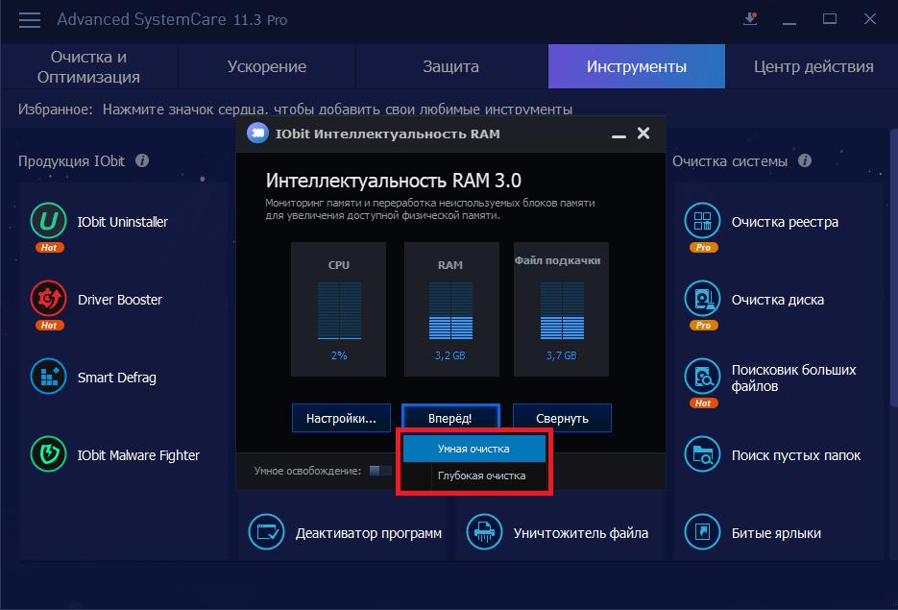The height and width of the screenshot is (610, 898).
Task: Click the Driver Booster label
Action: 120,300
